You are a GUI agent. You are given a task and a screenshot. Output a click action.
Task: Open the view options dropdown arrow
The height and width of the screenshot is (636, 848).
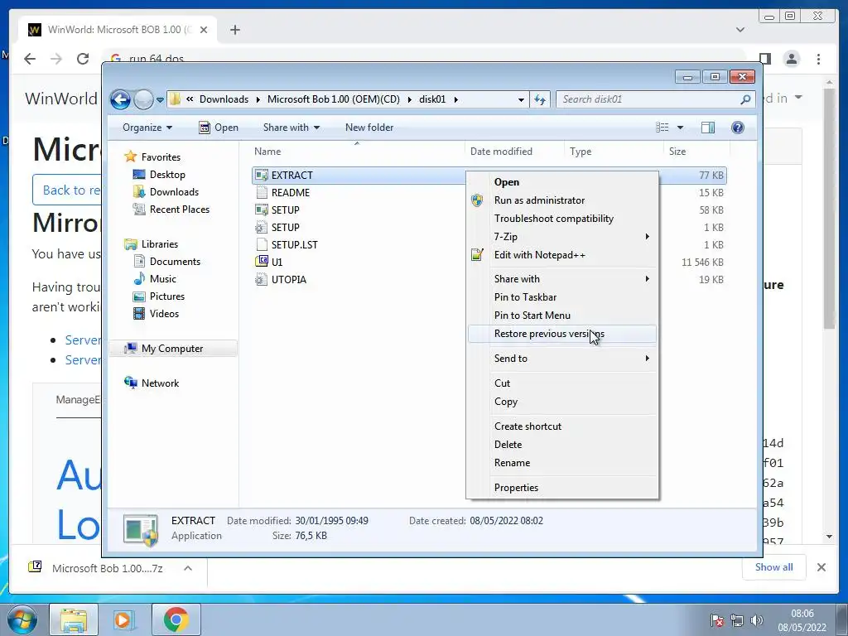(x=681, y=128)
